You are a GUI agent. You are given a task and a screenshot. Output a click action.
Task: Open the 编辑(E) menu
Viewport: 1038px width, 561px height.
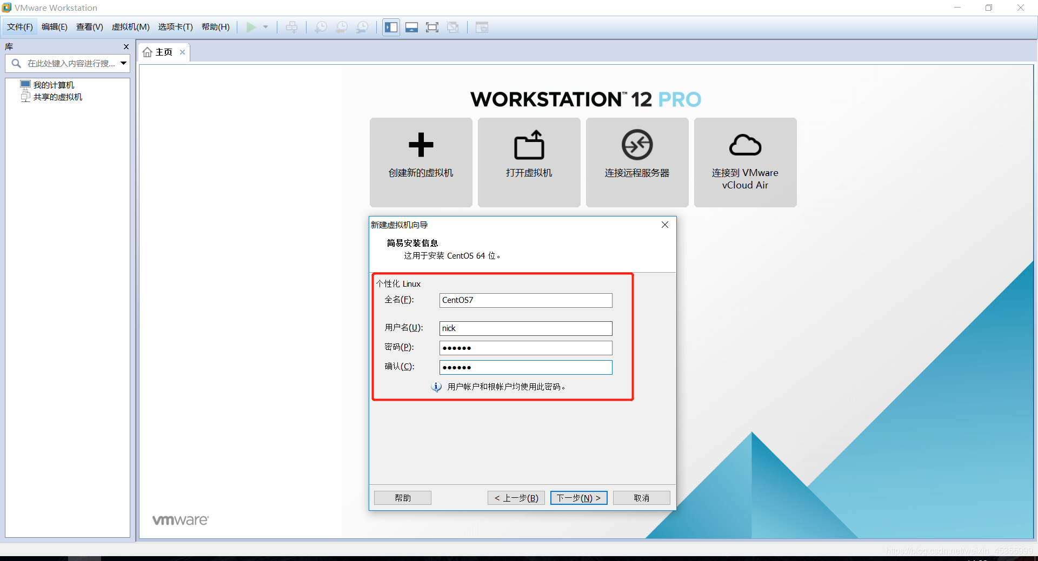click(55, 27)
